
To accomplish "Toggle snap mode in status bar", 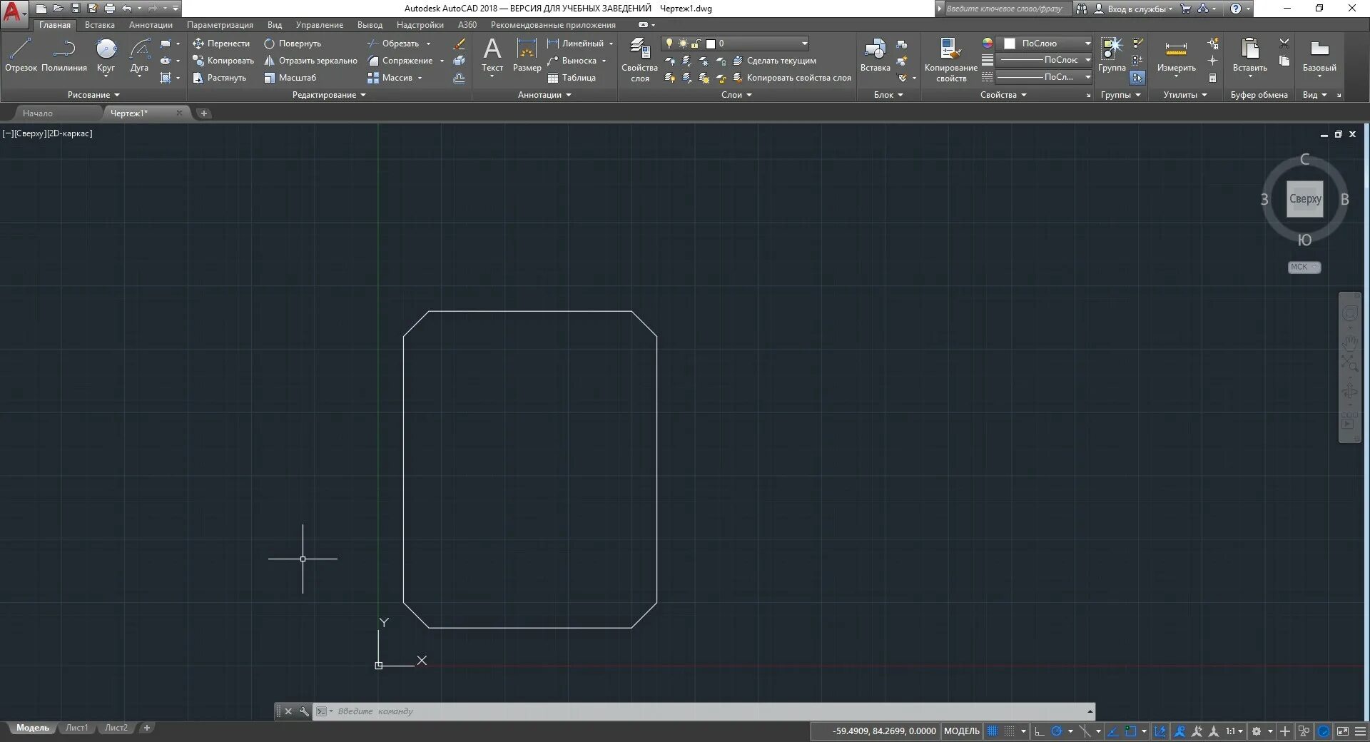I will [x=1010, y=731].
